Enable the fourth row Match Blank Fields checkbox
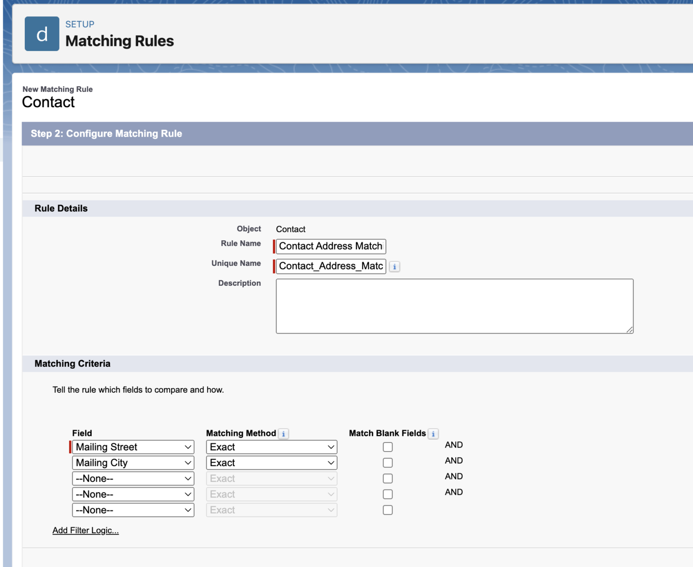The image size is (693, 567). (x=388, y=494)
